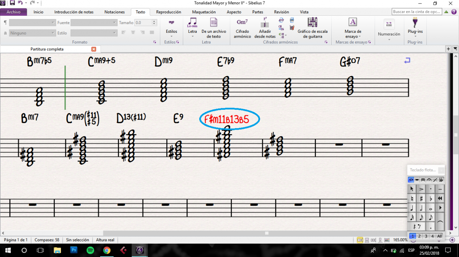Switch to the Inicio tab
Viewport: 459px width, 257px height.
[x=38, y=12]
